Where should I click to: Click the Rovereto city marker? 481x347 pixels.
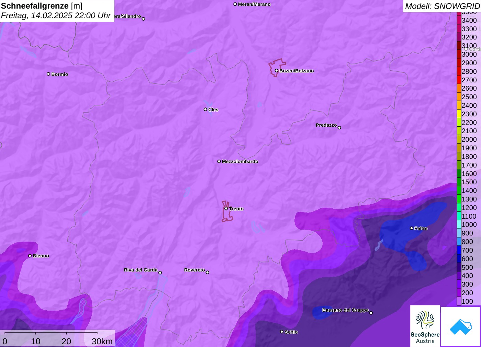pyautogui.click(x=207, y=273)
